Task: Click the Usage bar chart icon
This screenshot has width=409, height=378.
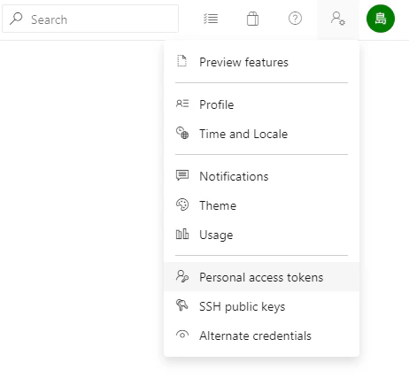Action: 182,234
